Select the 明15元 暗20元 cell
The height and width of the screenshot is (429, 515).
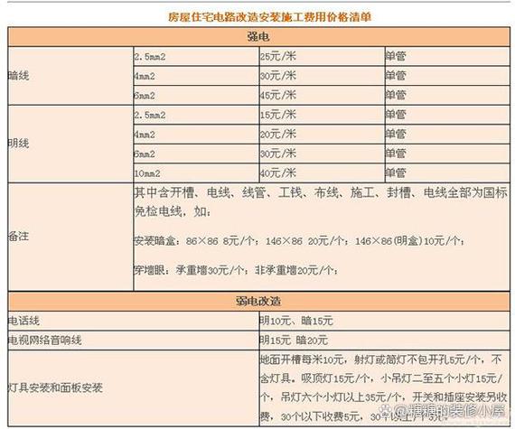pos(385,340)
